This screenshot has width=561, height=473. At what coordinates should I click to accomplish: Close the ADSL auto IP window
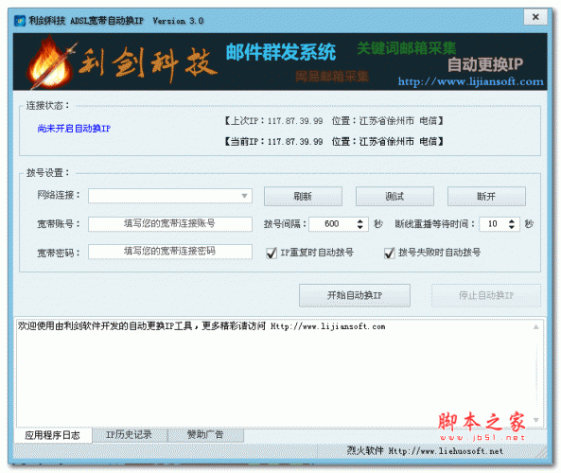pos(535,17)
